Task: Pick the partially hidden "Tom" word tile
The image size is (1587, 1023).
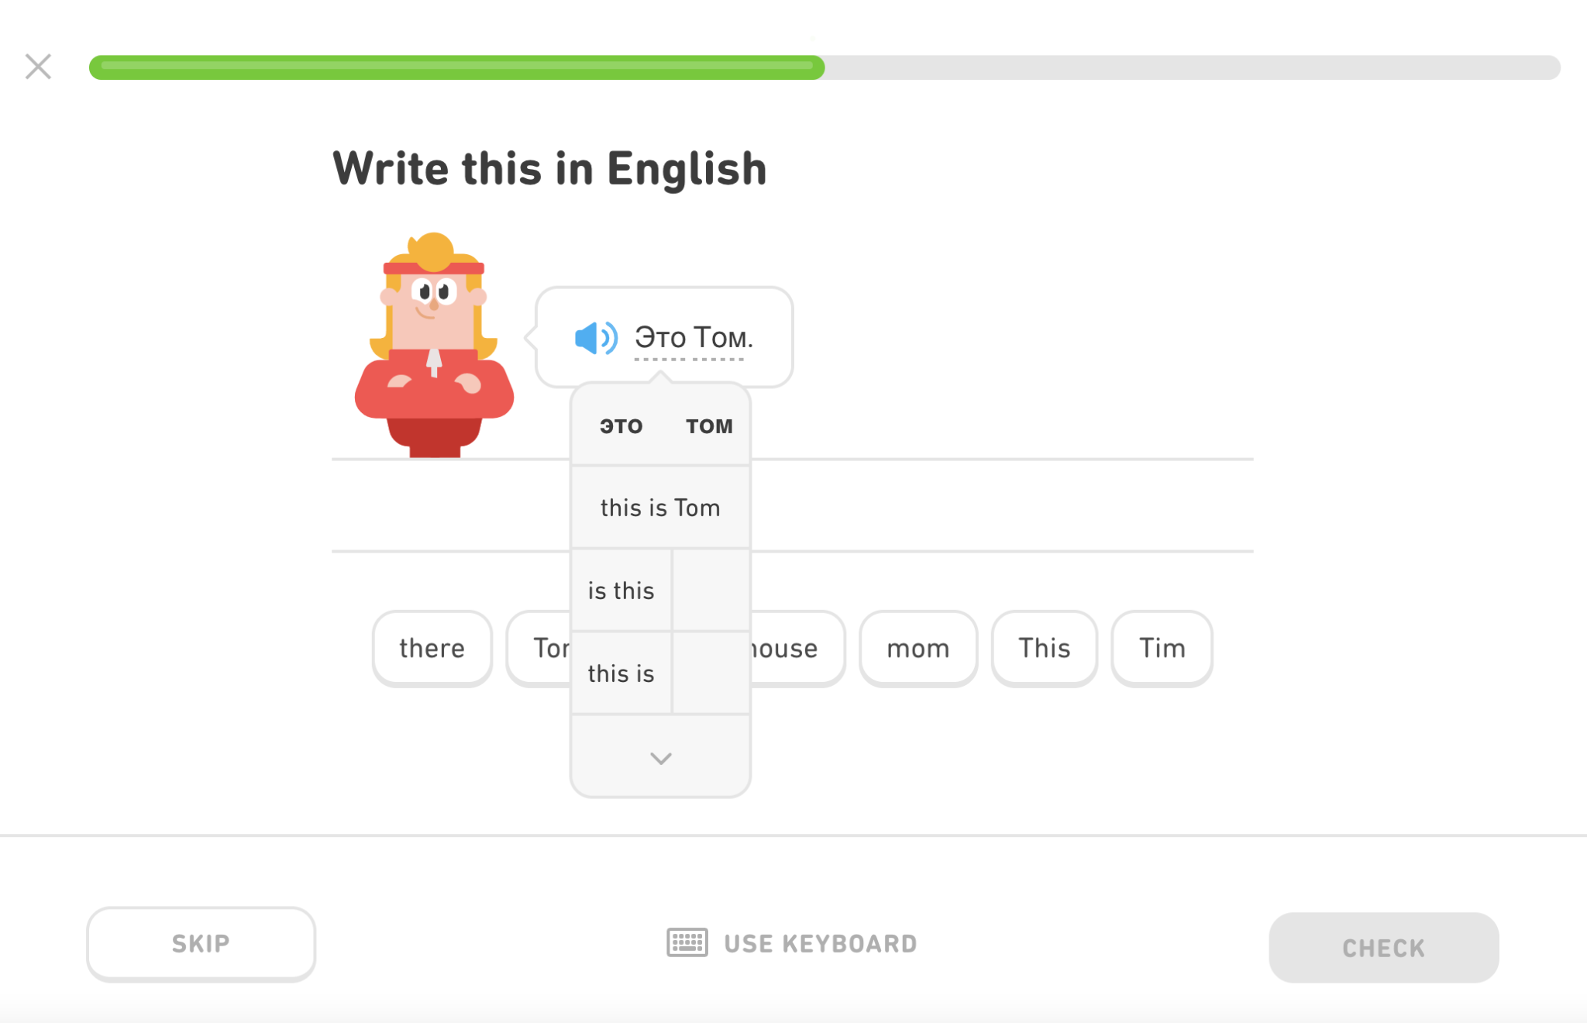Action: click(539, 648)
